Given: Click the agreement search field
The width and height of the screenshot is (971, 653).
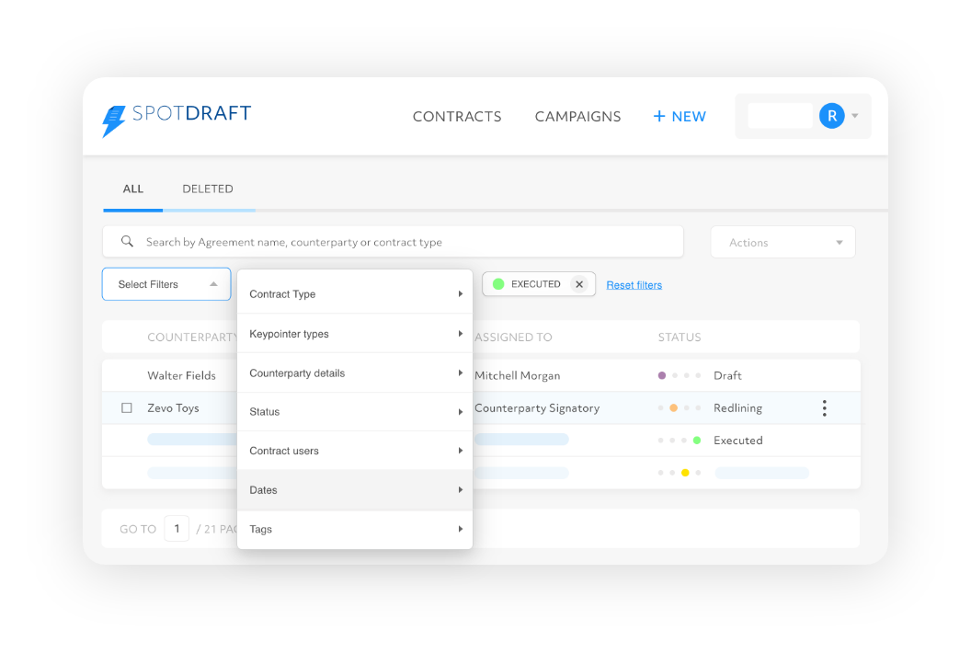Looking at the screenshot, I should (393, 242).
